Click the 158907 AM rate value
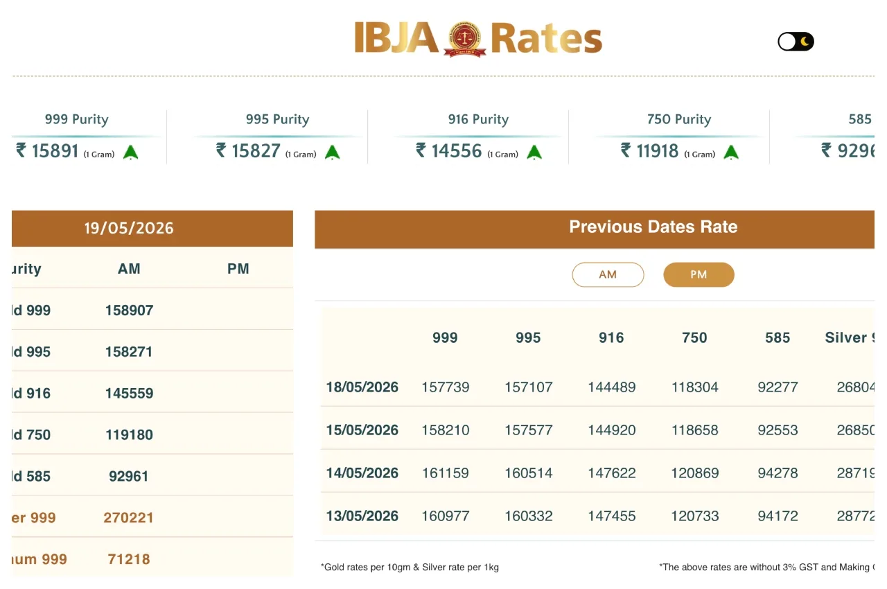This screenshot has height=589, width=887. coord(129,310)
